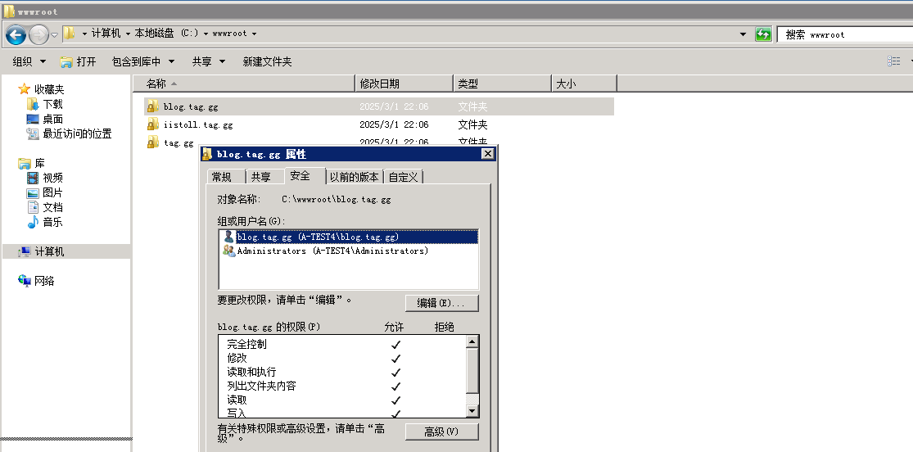Click the Back navigation arrow button
Screen dimensions: 913x452
point(16,34)
